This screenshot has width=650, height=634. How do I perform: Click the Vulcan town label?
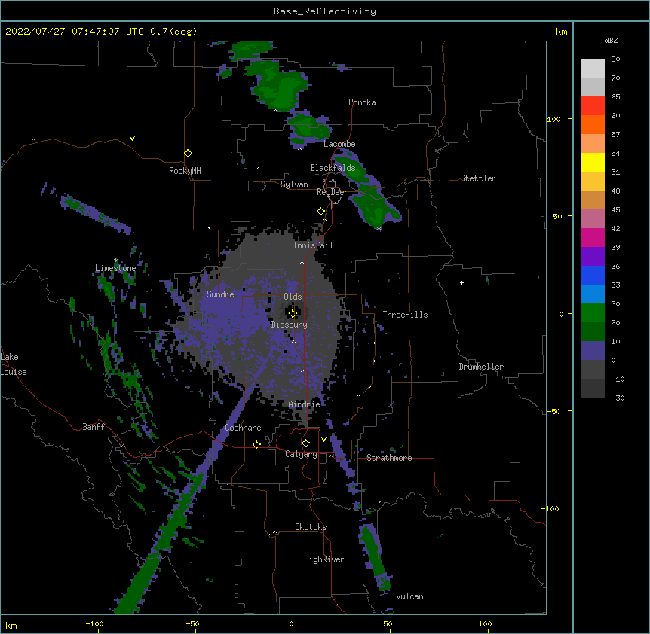point(409,596)
